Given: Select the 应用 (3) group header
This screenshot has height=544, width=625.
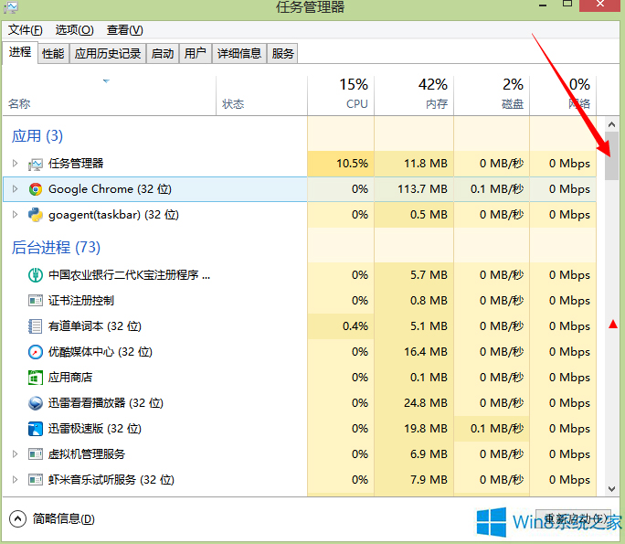Looking at the screenshot, I should click(x=37, y=136).
